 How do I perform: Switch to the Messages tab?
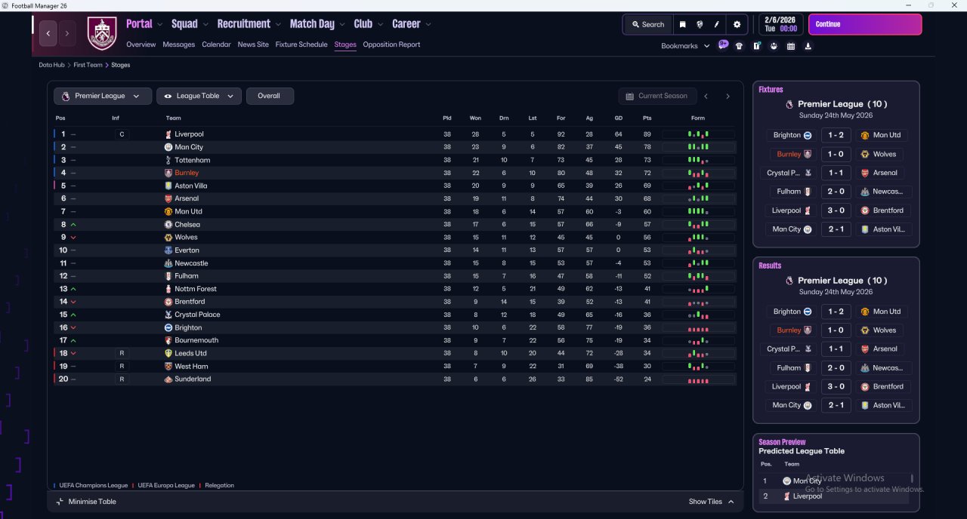179,45
